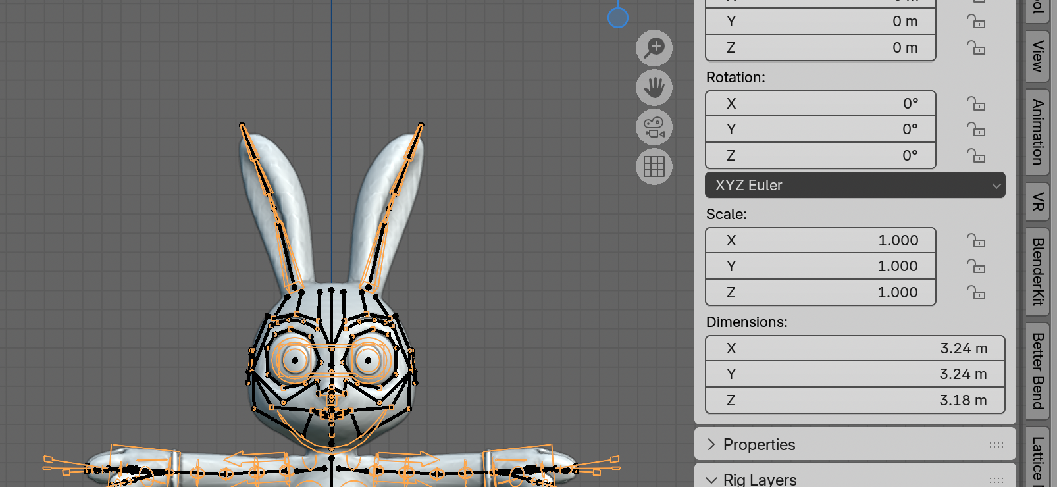Lock the Scale X value
This screenshot has height=487, width=1057.
tap(976, 240)
